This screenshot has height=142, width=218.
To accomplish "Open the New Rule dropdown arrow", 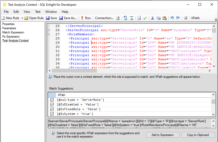I will pos(22,18).
